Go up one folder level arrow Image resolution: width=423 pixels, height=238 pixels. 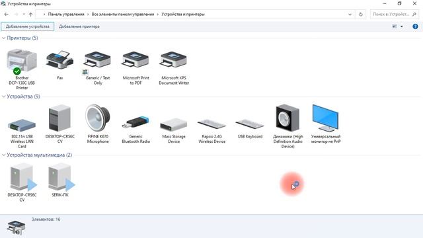31,15
